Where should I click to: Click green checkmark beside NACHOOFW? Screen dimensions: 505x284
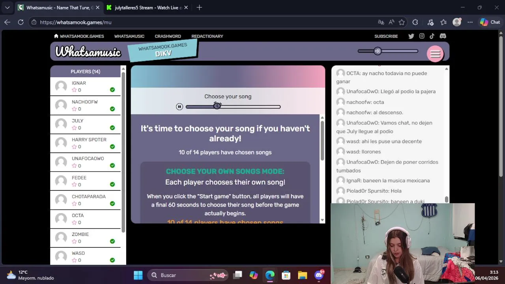112,109
